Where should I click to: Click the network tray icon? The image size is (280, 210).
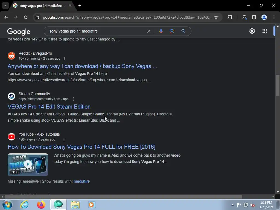coord(246,205)
